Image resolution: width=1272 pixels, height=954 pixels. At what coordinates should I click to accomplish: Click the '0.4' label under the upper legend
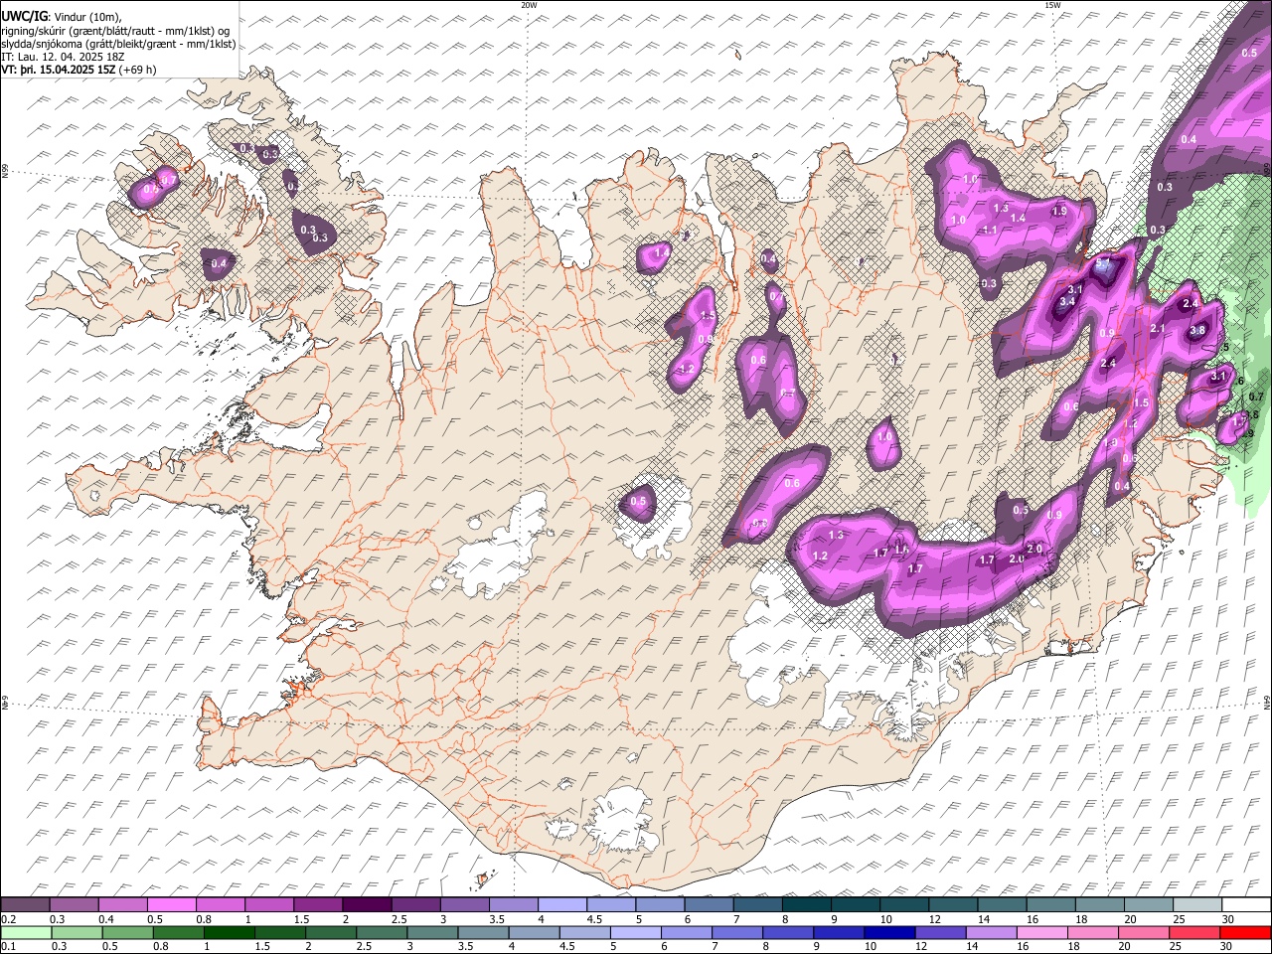click(x=106, y=919)
